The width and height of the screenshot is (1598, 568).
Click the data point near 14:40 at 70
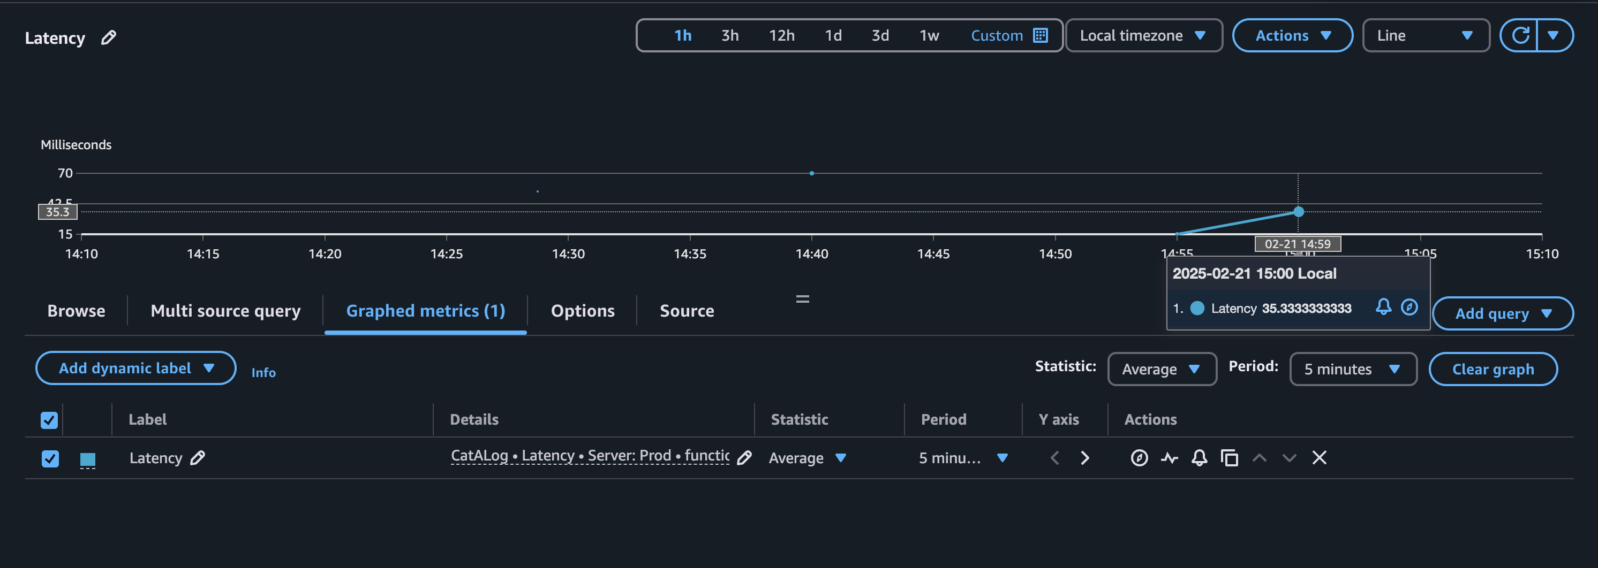click(811, 173)
